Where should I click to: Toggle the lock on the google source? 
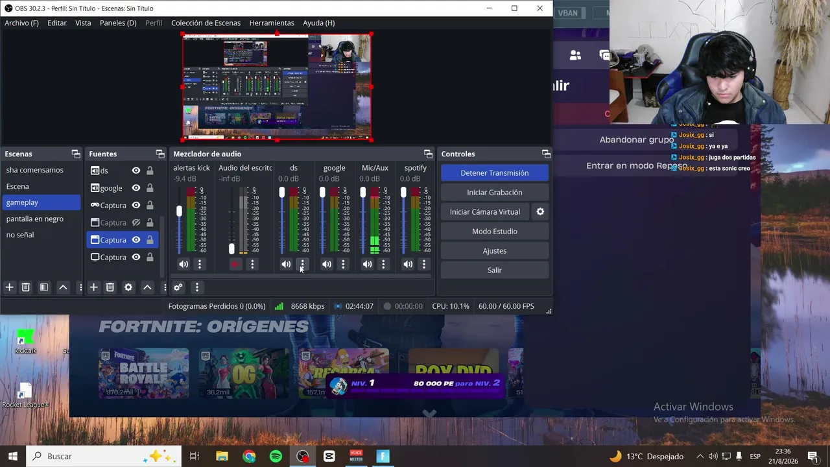click(x=150, y=188)
